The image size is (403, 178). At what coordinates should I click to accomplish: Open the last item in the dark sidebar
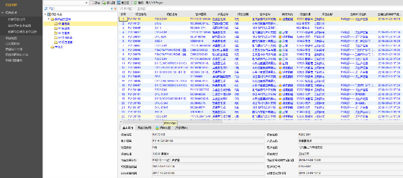pos(14,60)
